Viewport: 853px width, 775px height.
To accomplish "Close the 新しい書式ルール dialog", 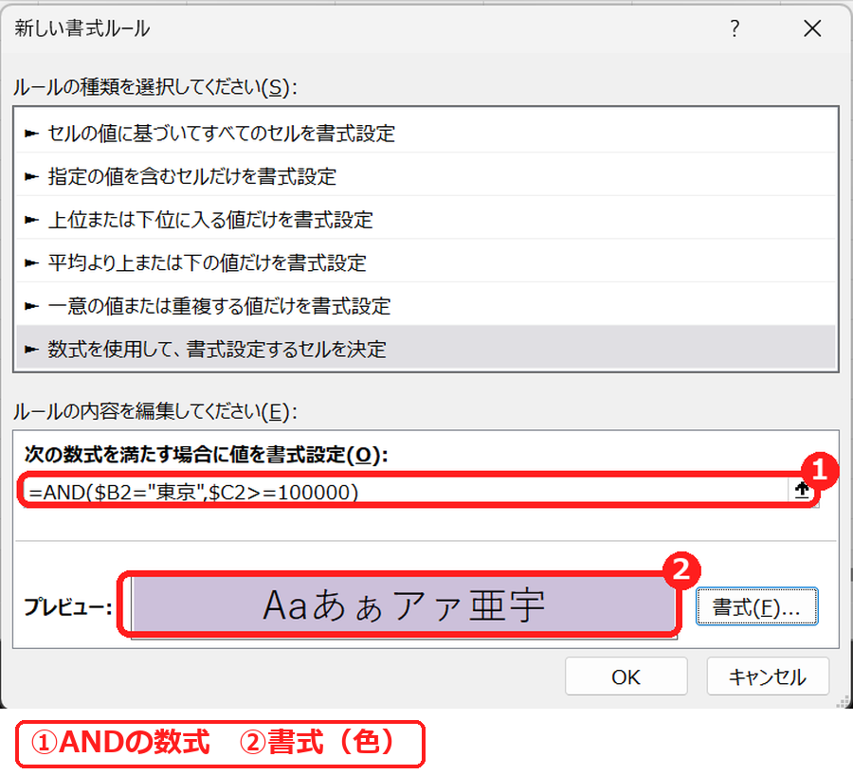I will click(812, 28).
